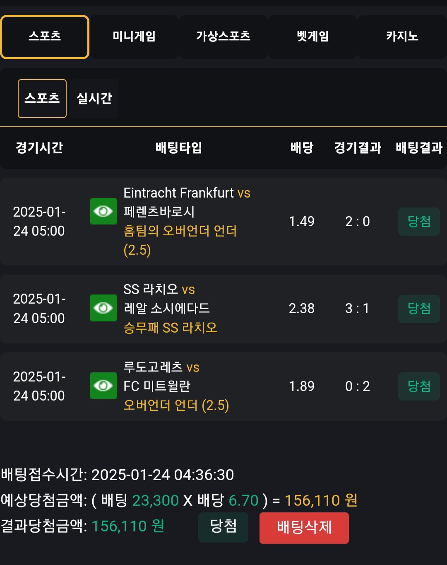Switch to the 가상스포츠 tab
The width and height of the screenshot is (447, 565).
[x=223, y=37]
